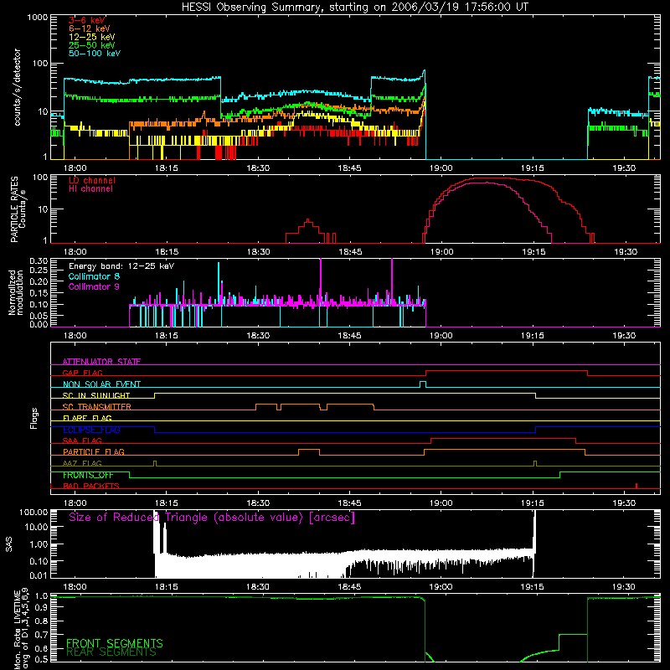The image size is (670, 670).
Task: Select the 25-50 keV legend label
Action: (x=92, y=45)
